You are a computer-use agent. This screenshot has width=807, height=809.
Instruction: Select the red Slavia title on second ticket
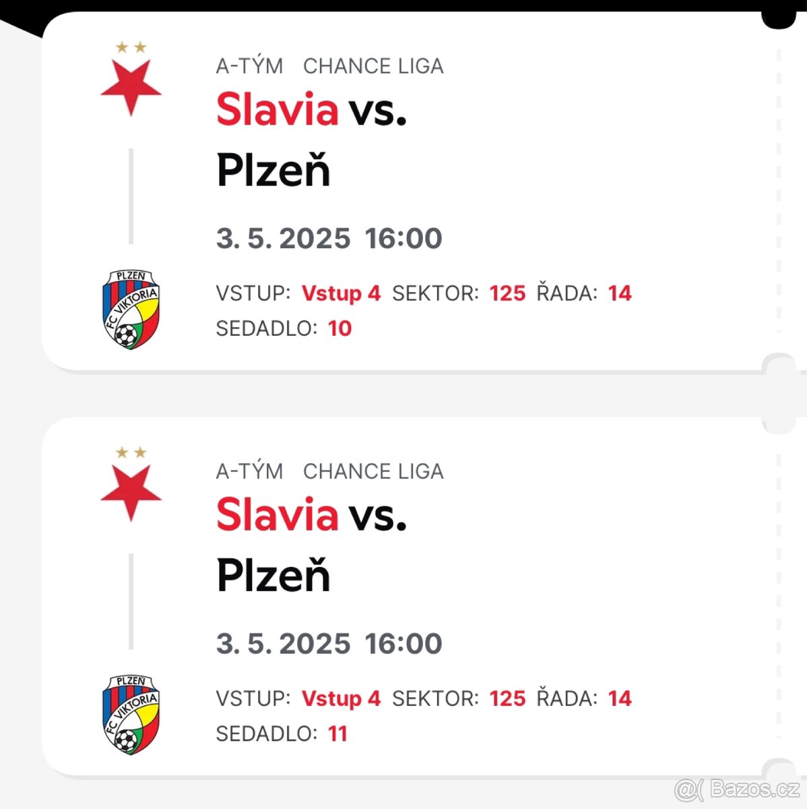(277, 514)
